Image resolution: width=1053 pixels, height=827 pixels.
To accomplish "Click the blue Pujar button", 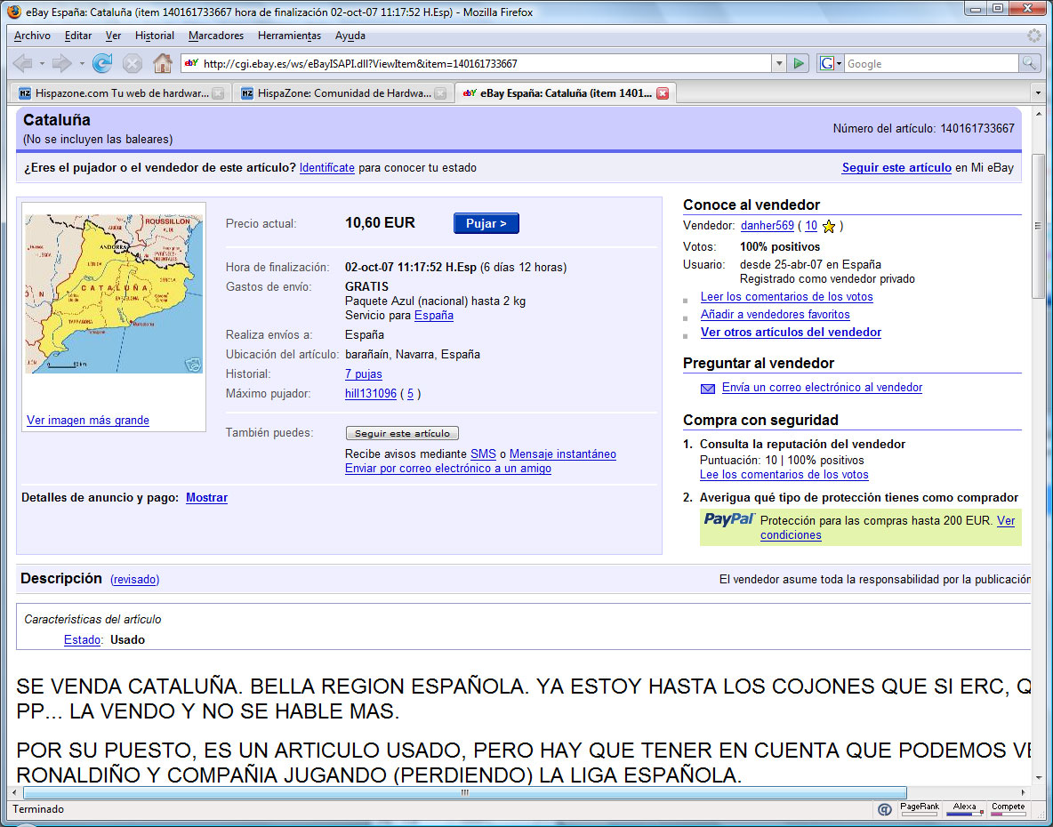I will click(486, 223).
